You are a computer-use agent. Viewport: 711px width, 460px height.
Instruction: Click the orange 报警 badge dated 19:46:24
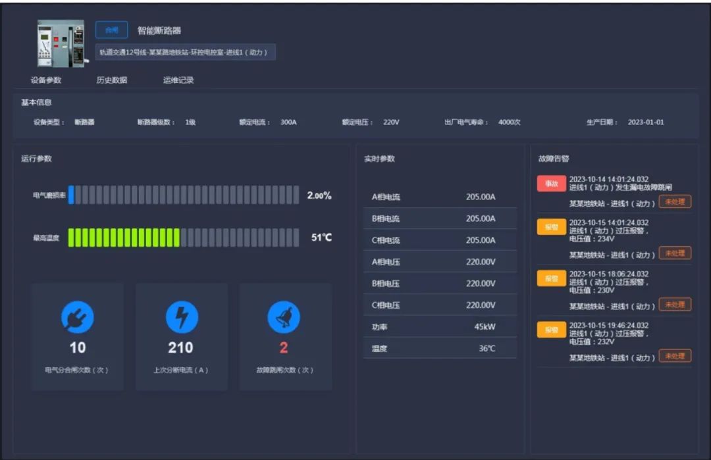[x=552, y=330]
